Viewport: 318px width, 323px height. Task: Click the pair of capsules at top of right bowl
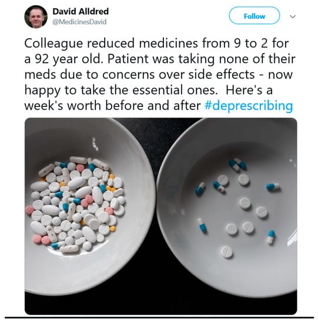pyautogui.click(x=237, y=164)
